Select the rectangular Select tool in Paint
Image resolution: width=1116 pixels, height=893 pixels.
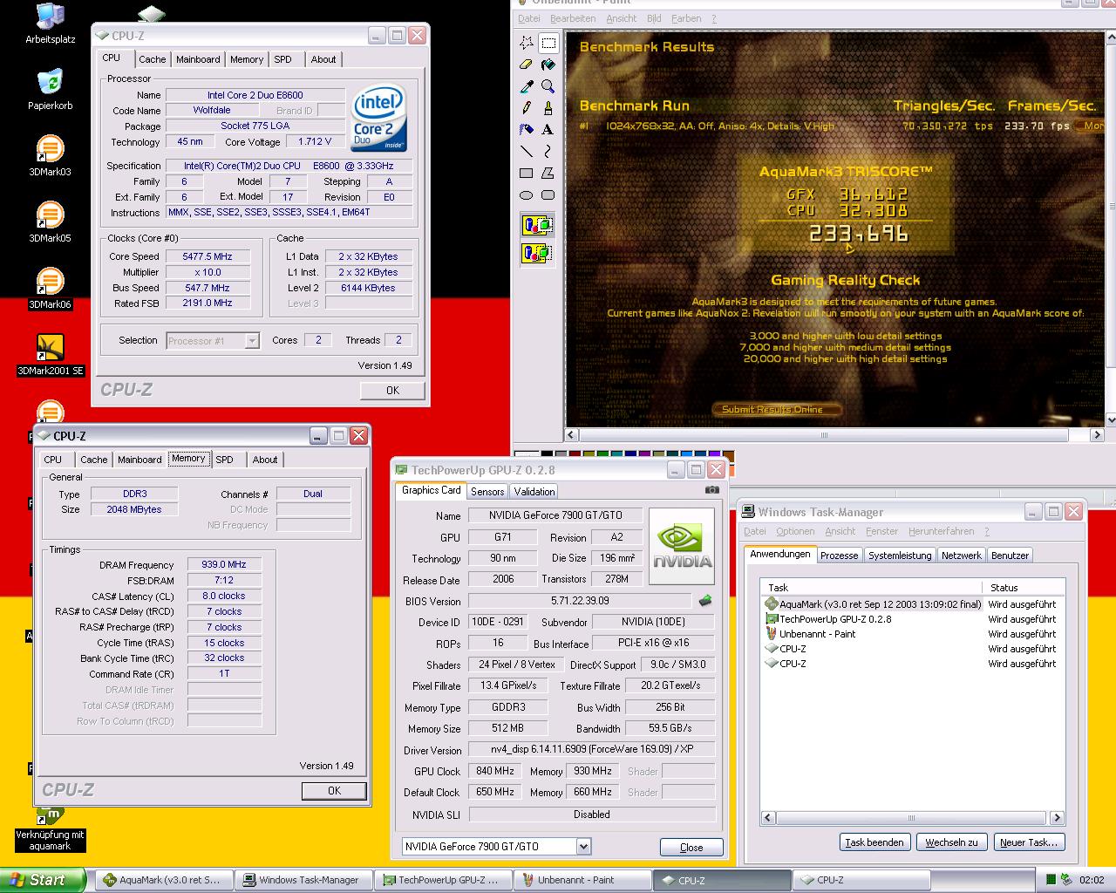(x=548, y=42)
